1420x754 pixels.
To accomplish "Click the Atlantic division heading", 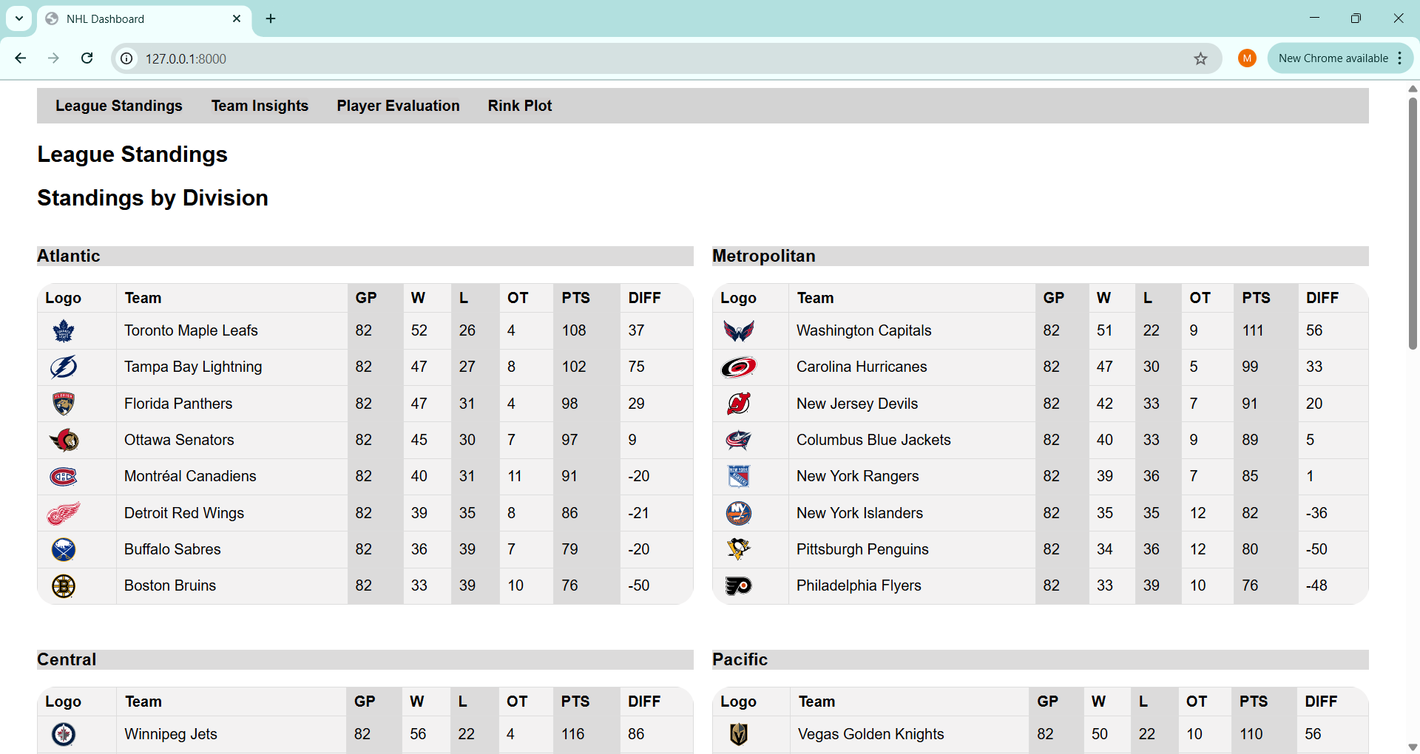I will tap(69, 256).
